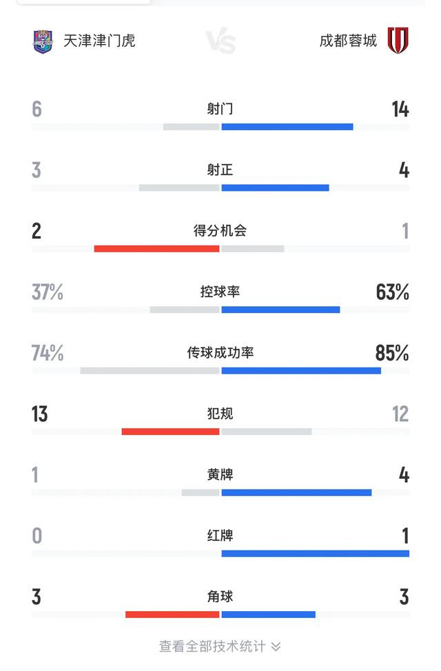Click the blue 红牌 red card bar

(x=316, y=553)
